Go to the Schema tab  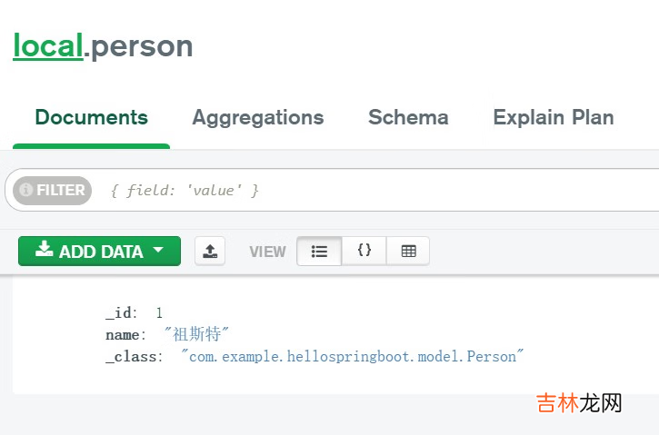408,118
